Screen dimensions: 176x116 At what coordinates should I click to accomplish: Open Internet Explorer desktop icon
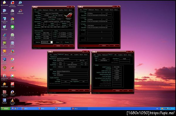(4, 37)
